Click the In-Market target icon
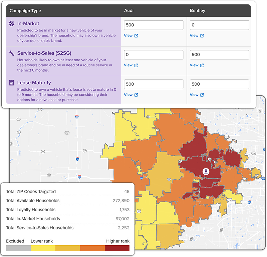 pyautogui.click(x=11, y=23)
